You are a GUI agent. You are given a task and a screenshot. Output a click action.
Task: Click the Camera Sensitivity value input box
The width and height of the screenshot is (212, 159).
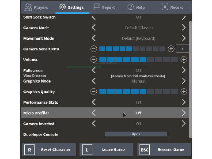182,49
